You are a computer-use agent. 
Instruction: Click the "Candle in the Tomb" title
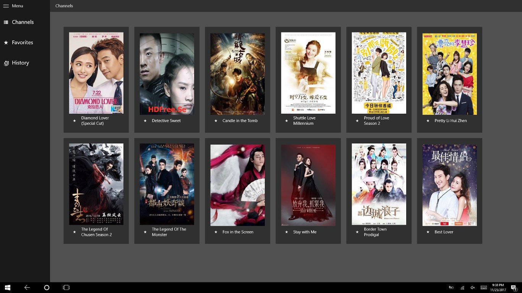point(240,121)
